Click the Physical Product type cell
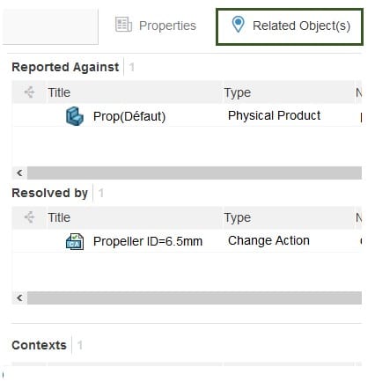 (274, 115)
